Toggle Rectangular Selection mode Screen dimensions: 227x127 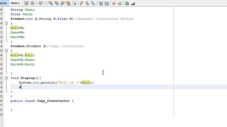tap(74, 3)
